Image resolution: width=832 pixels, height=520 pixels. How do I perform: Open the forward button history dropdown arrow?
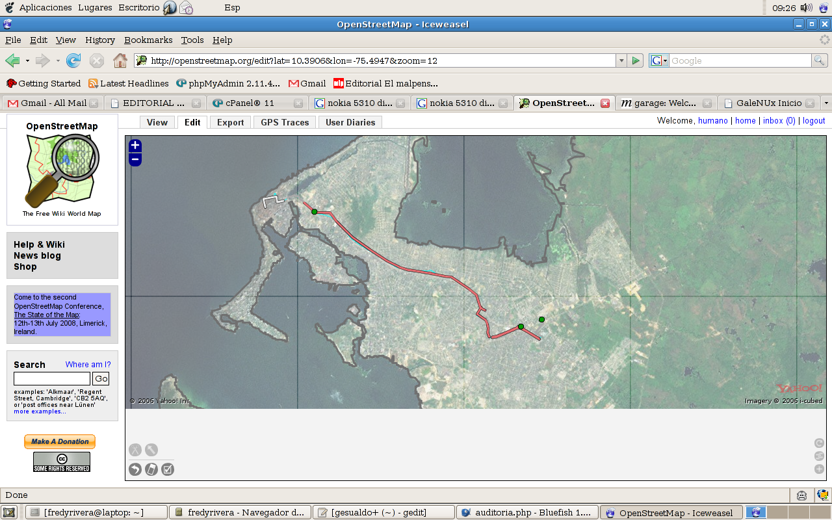(x=58, y=60)
